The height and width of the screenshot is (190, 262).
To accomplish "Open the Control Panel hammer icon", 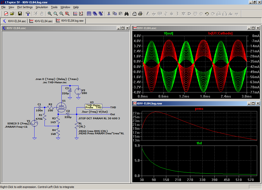I will pos(28,14).
